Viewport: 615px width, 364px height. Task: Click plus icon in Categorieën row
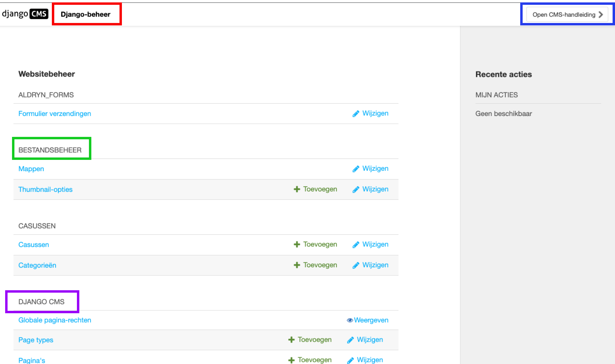pyautogui.click(x=297, y=265)
